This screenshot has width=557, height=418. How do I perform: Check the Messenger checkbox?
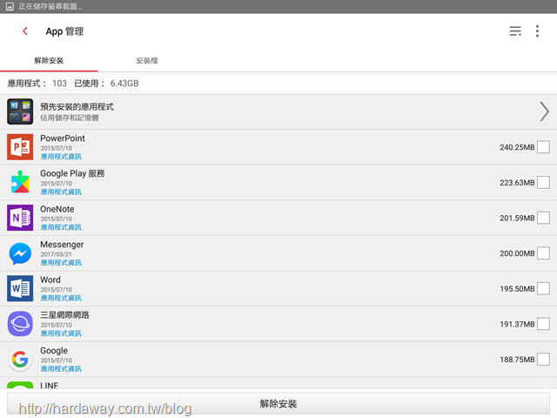coord(543,253)
